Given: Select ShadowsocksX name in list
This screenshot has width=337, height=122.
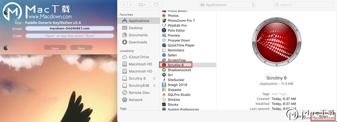Looking at the screenshot, I should point(179,70).
